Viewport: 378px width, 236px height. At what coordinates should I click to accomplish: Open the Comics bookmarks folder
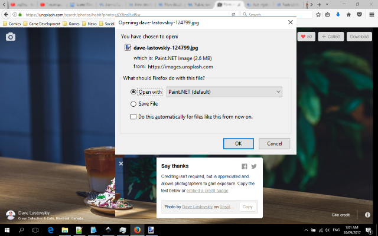click(x=12, y=24)
